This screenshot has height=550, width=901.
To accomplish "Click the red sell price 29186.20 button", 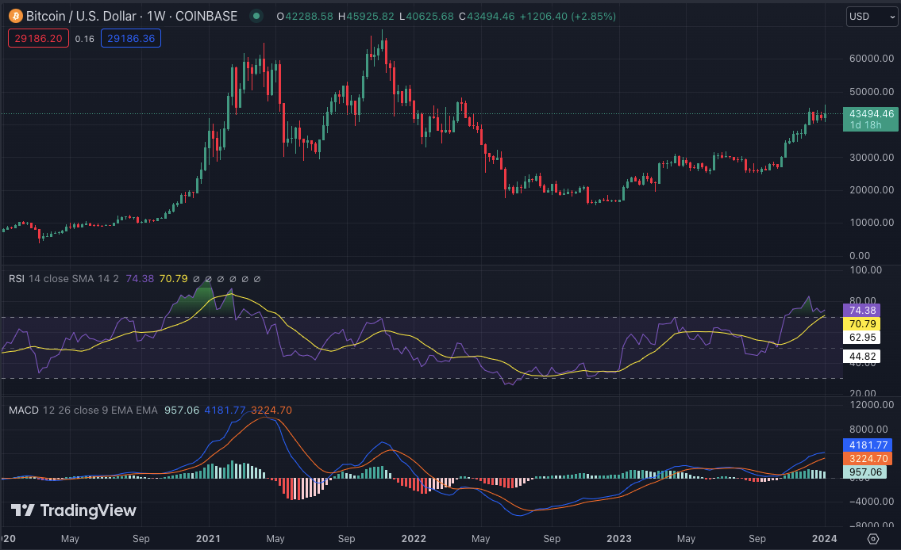I will point(38,37).
